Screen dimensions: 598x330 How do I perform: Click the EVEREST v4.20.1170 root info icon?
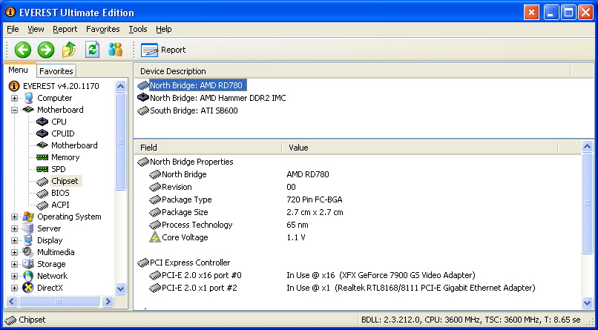click(x=14, y=86)
